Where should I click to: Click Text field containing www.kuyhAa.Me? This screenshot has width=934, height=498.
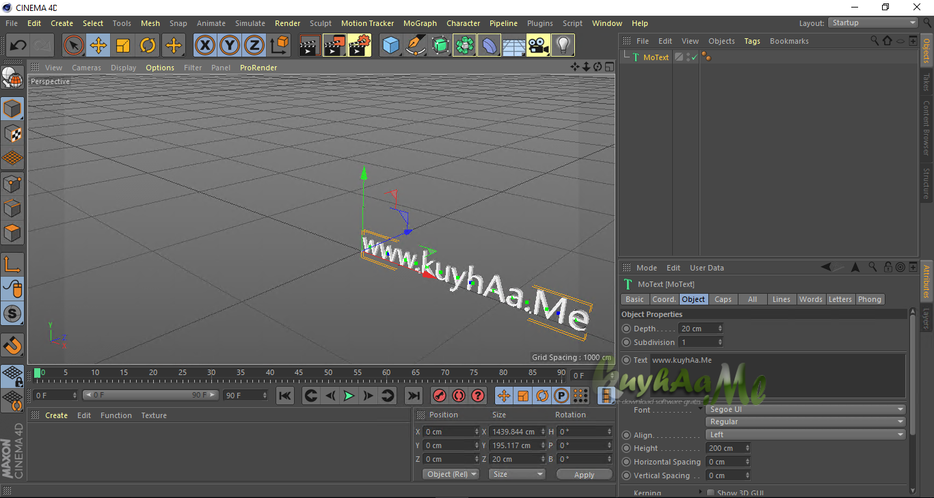[x=778, y=375]
